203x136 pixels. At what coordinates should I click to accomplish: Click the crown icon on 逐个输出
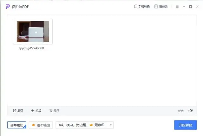pos(33,125)
